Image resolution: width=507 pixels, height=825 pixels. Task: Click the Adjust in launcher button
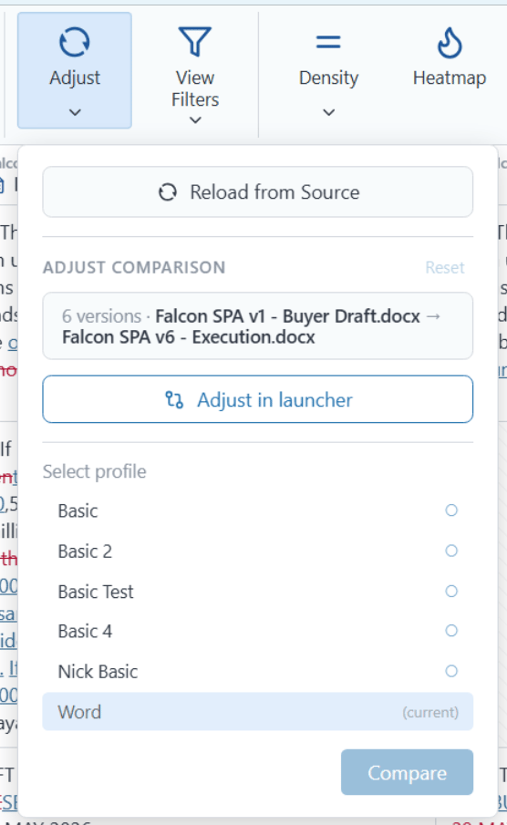257,399
